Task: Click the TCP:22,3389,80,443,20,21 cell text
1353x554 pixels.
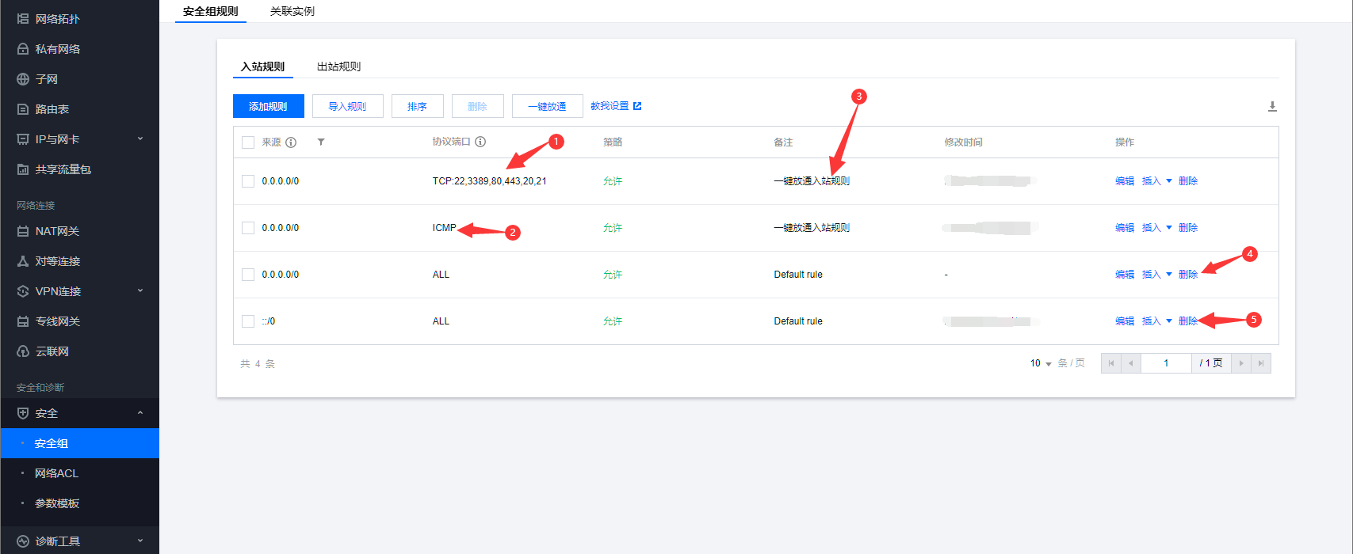Action: (x=489, y=181)
